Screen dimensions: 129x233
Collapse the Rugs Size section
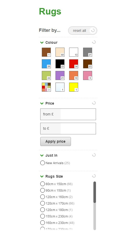click(42, 176)
